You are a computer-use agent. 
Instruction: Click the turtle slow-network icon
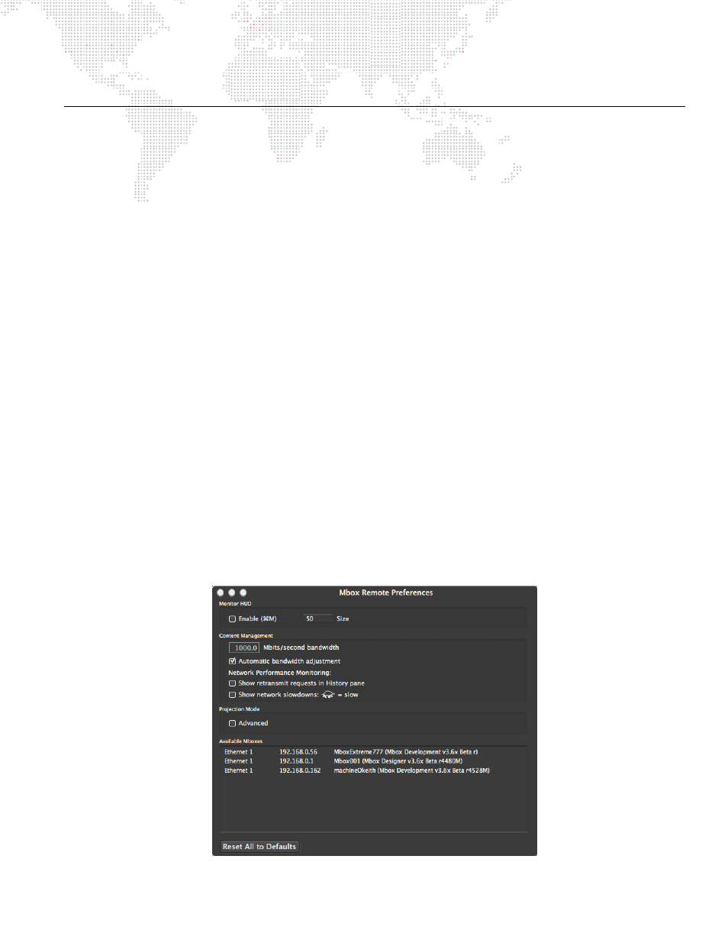click(328, 695)
